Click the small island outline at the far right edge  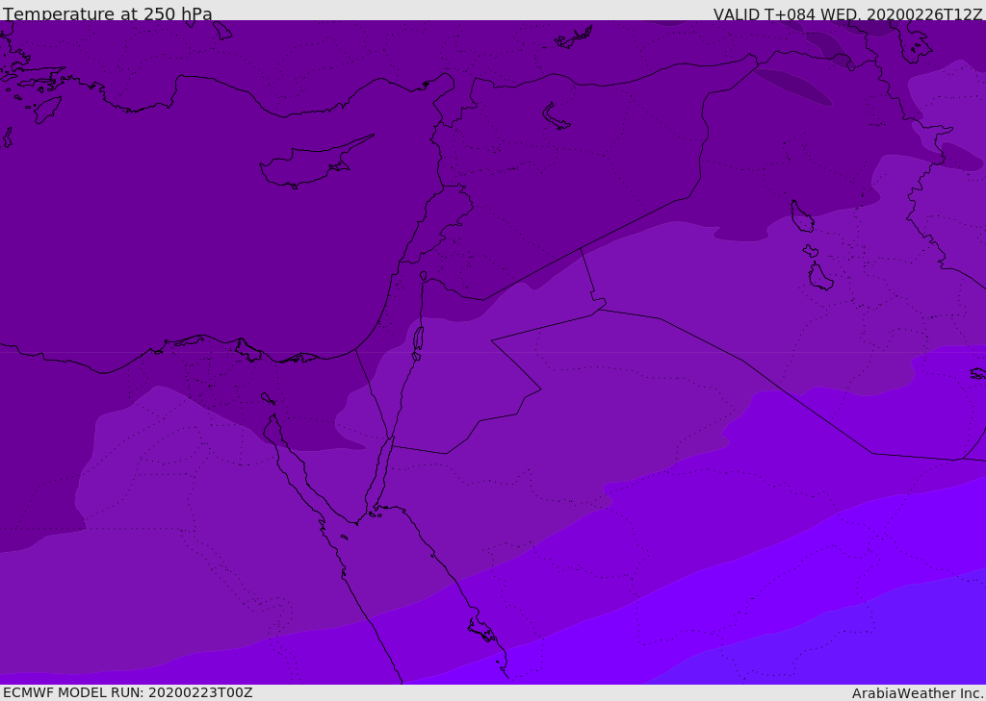(x=977, y=373)
